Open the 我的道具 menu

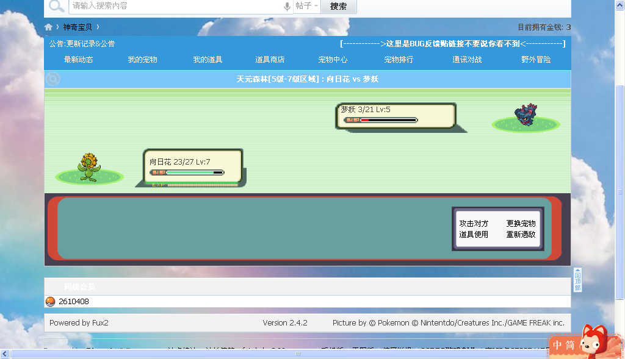pos(208,60)
